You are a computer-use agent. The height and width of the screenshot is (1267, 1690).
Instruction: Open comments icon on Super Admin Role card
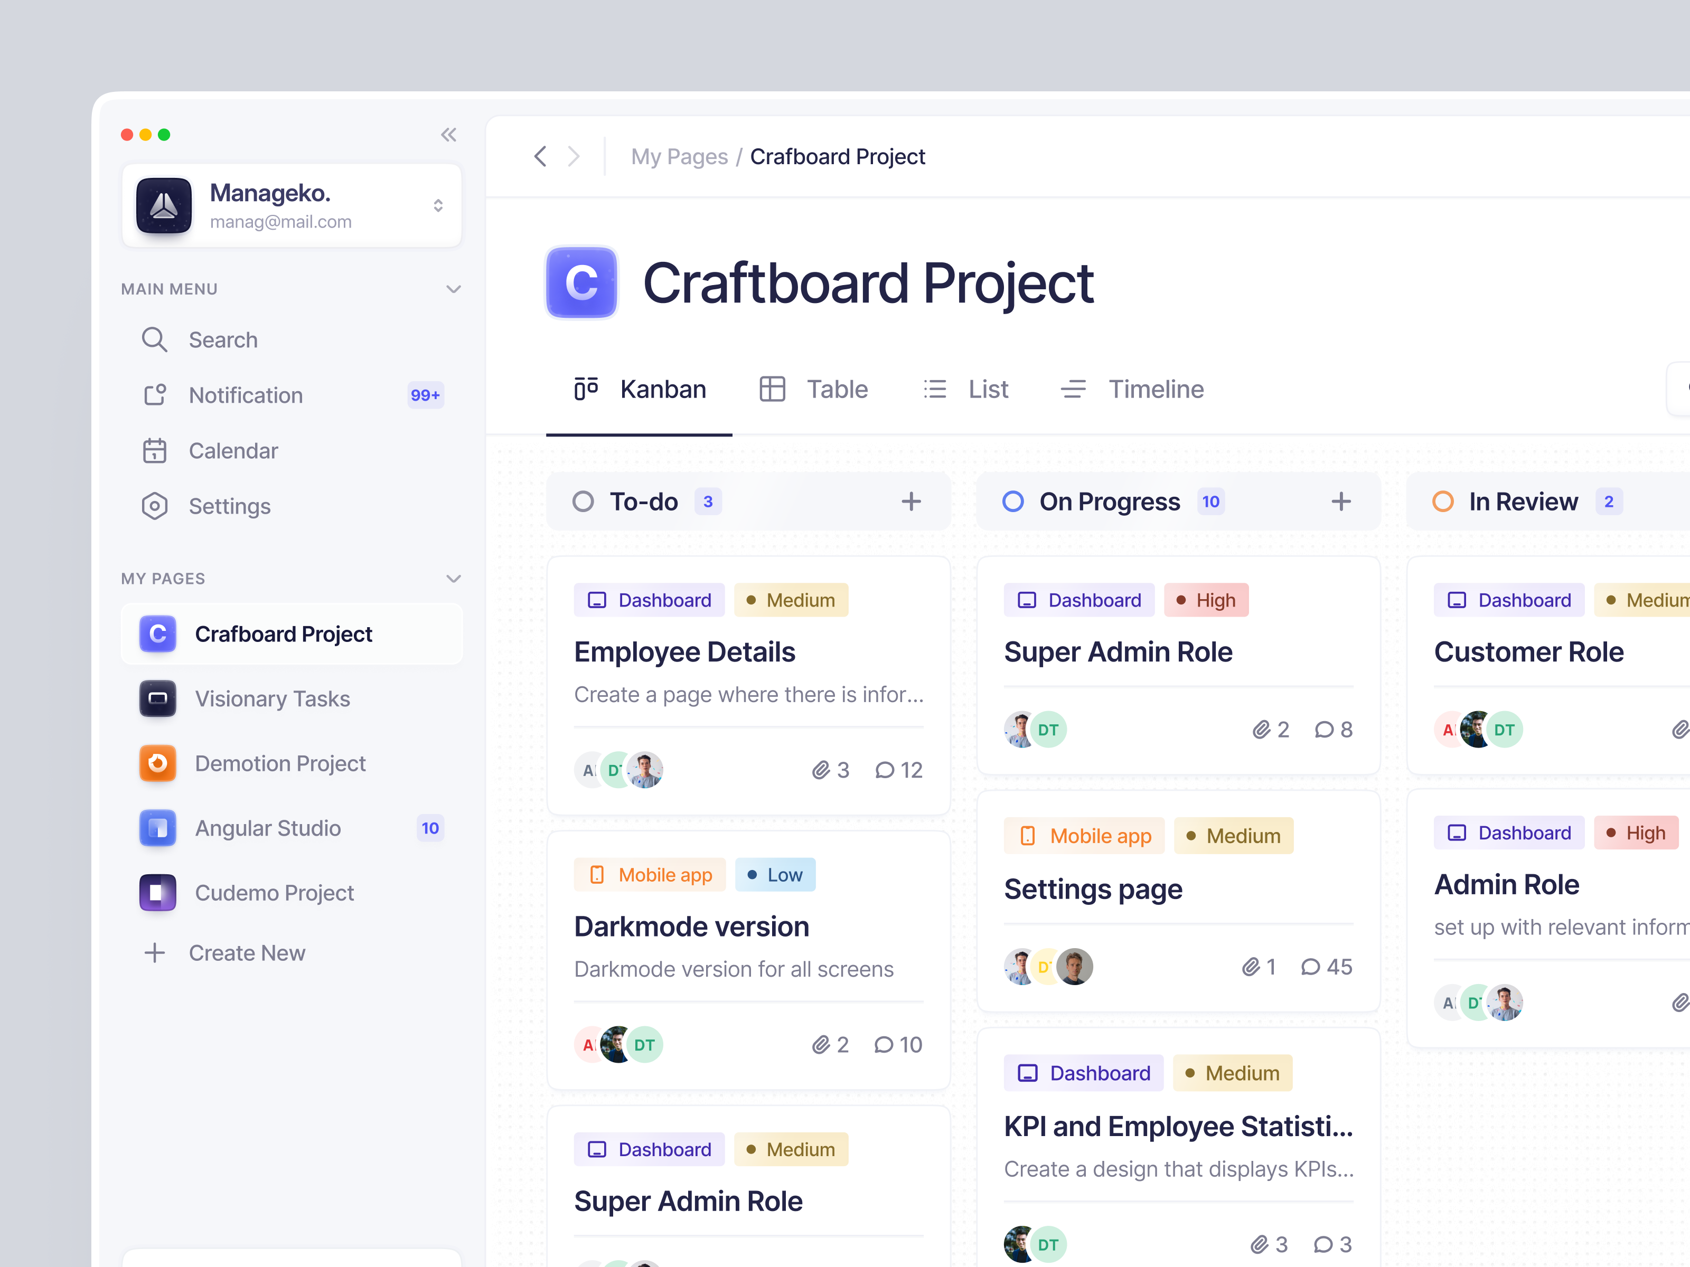click(1323, 730)
